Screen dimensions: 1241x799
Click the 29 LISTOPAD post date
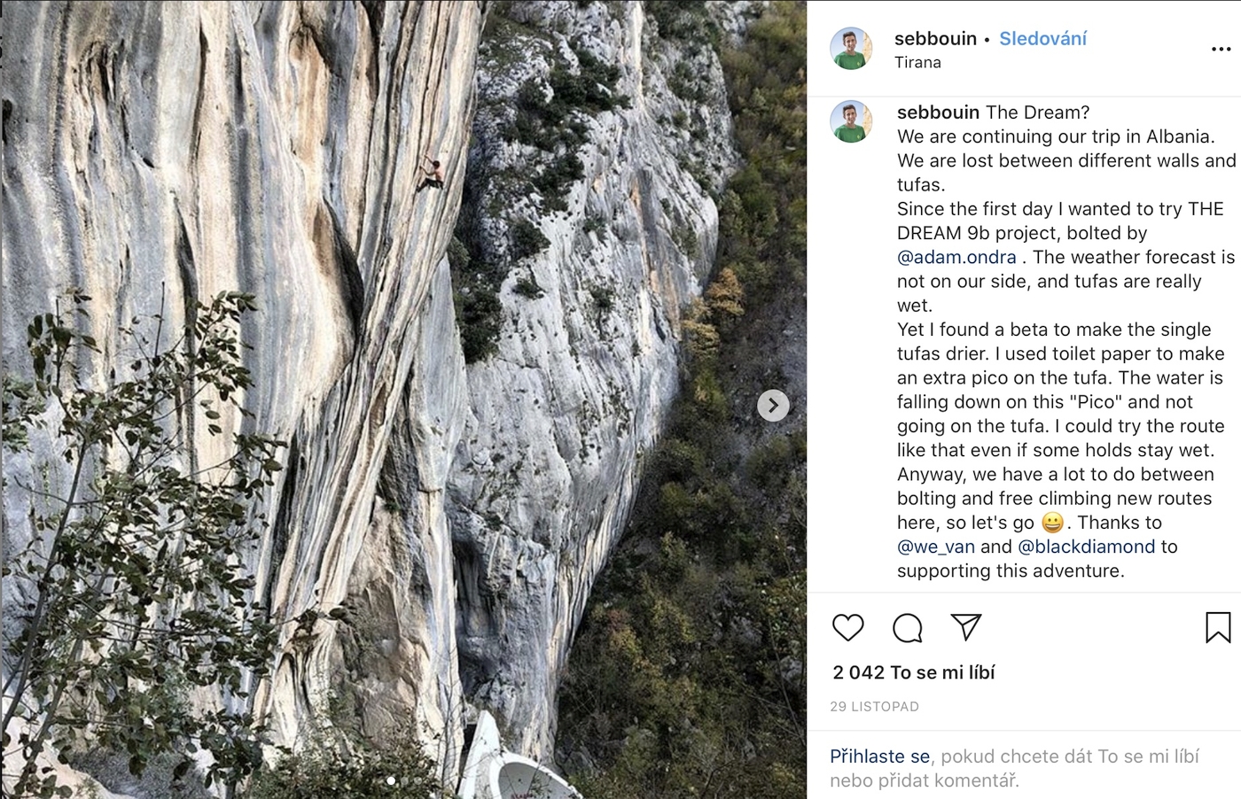[x=874, y=707]
